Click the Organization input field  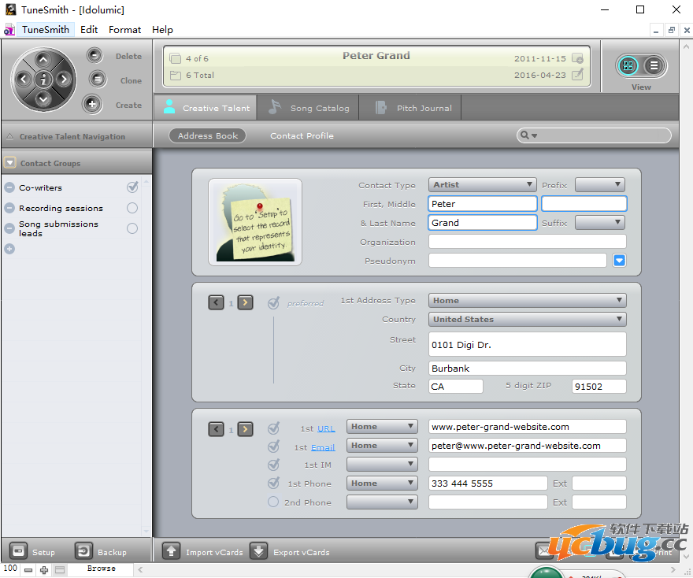pyautogui.click(x=528, y=242)
